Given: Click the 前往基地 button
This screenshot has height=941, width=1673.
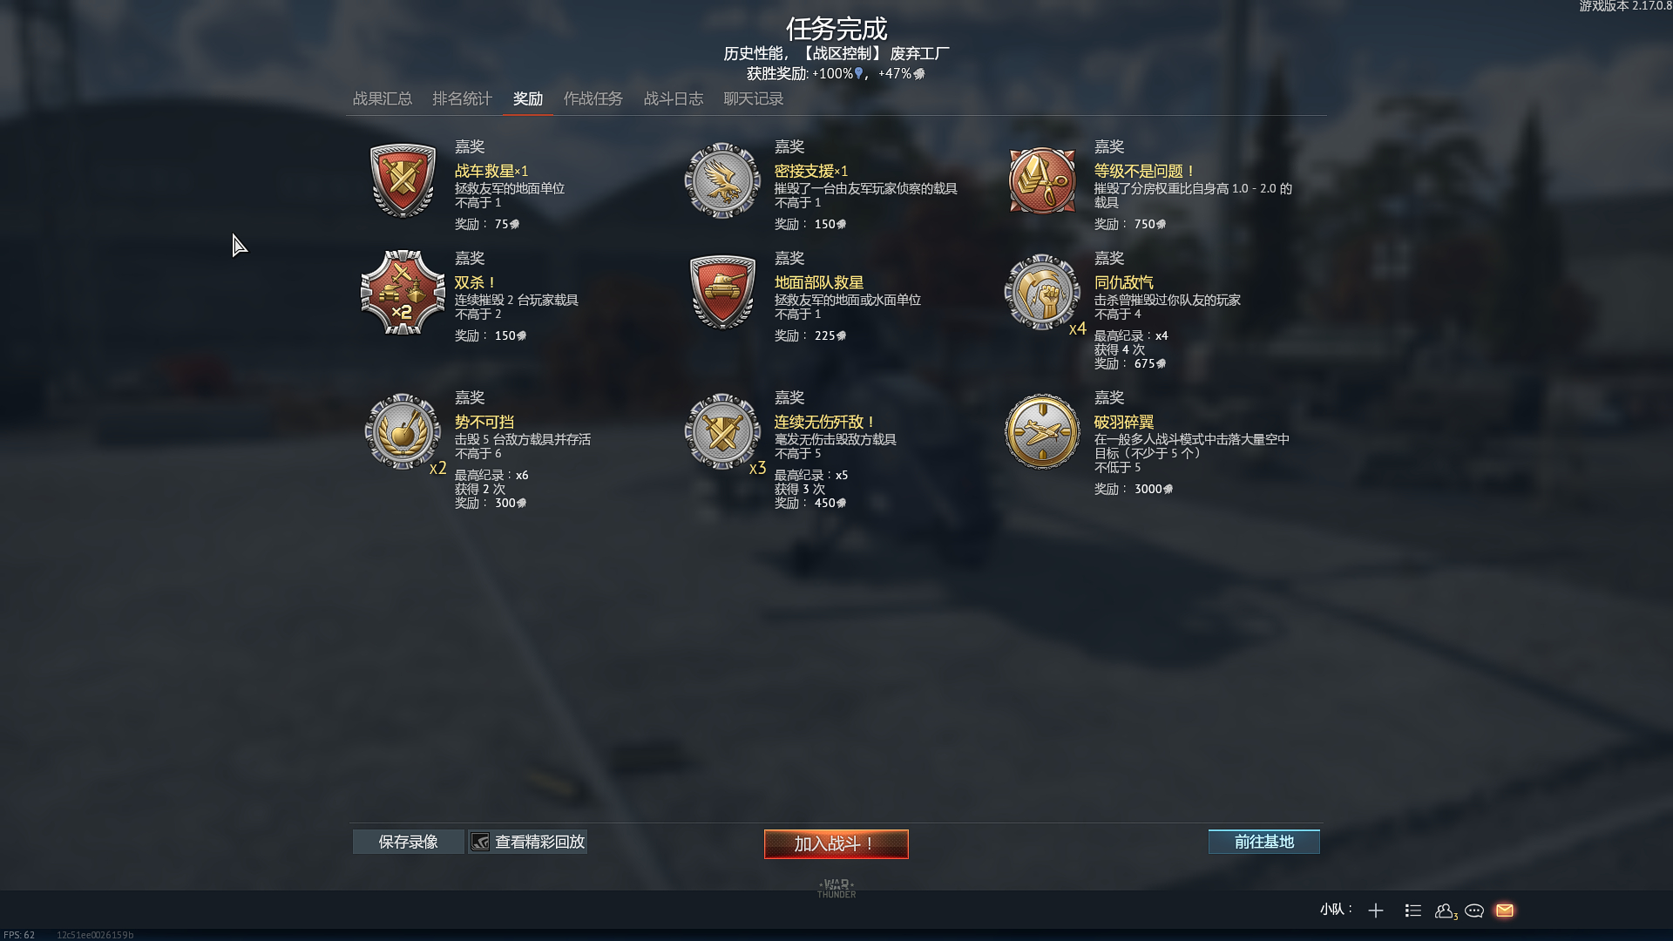Looking at the screenshot, I should (x=1264, y=842).
